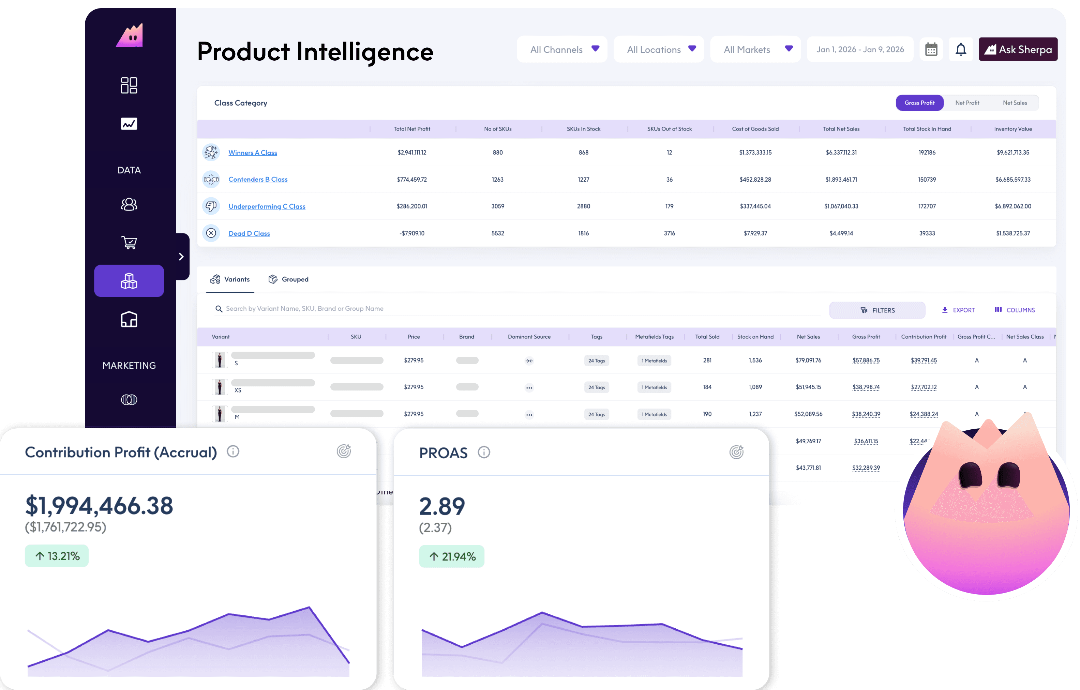The height and width of the screenshot is (690, 1080).
Task: Open the customers people icon in sidebar
Action: (x=129, y=204)
